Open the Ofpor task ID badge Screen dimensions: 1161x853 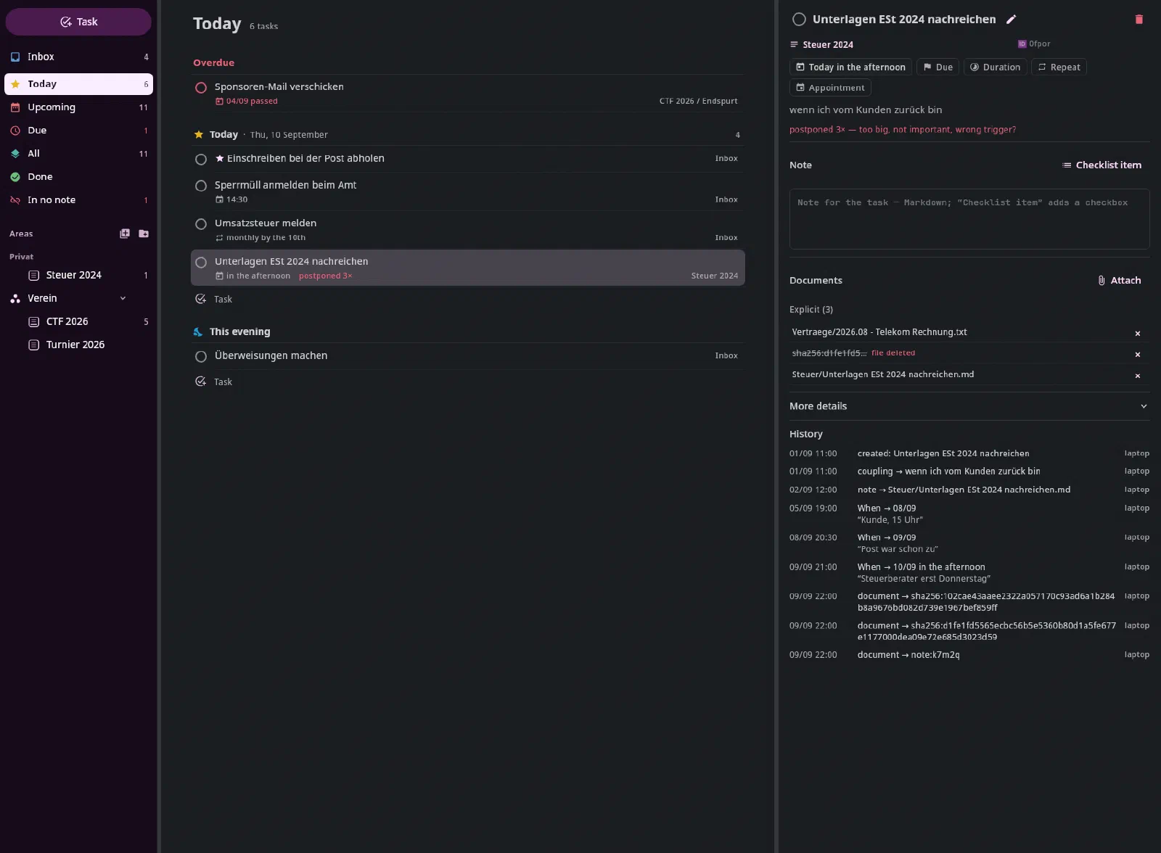(x=1034, y=44)
